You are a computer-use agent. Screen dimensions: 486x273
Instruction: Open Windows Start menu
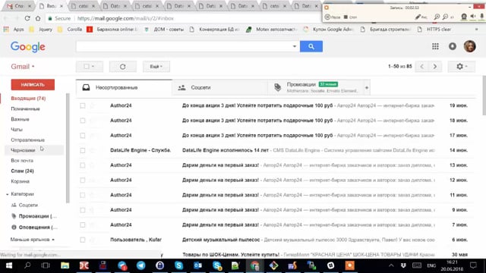9,265
